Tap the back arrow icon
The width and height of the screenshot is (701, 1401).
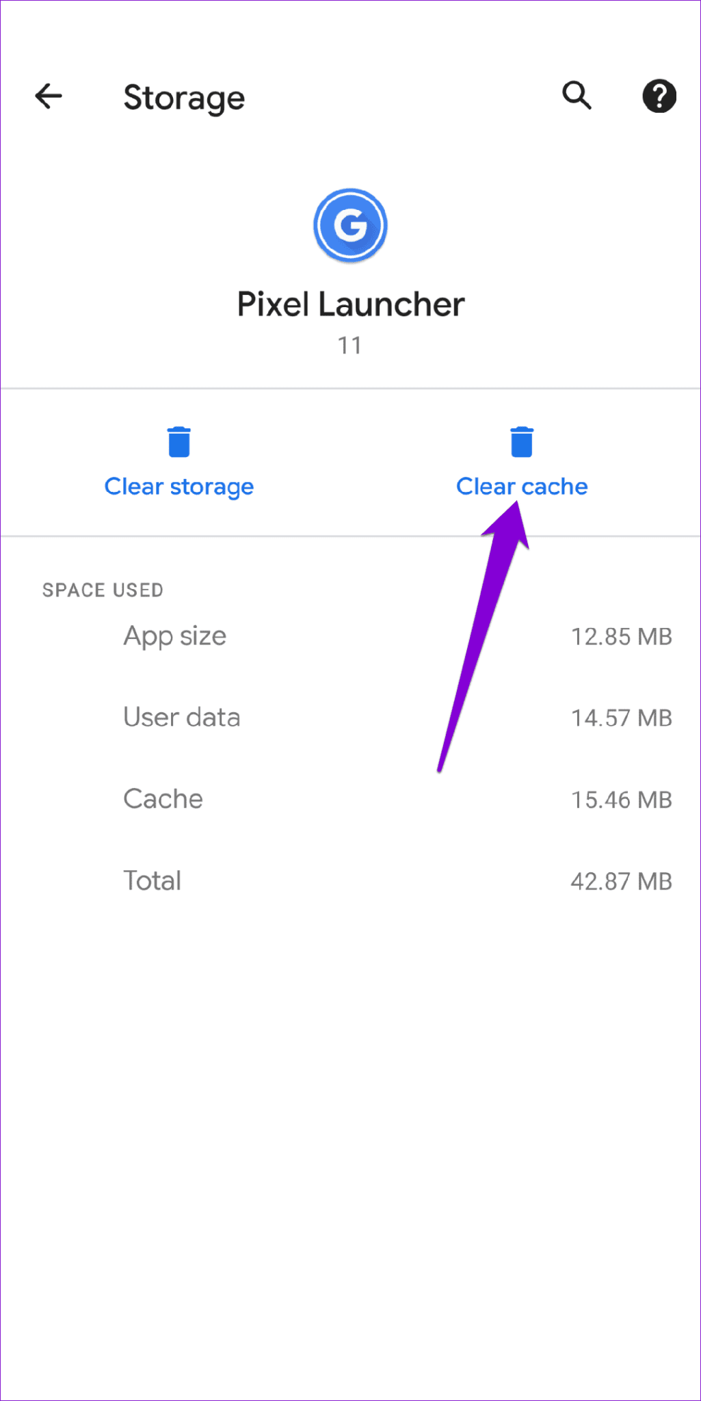coord(49,96)
